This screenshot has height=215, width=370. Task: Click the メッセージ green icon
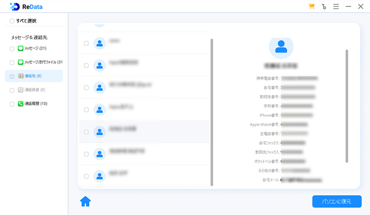pyautogui.click(x=21, y=48)
